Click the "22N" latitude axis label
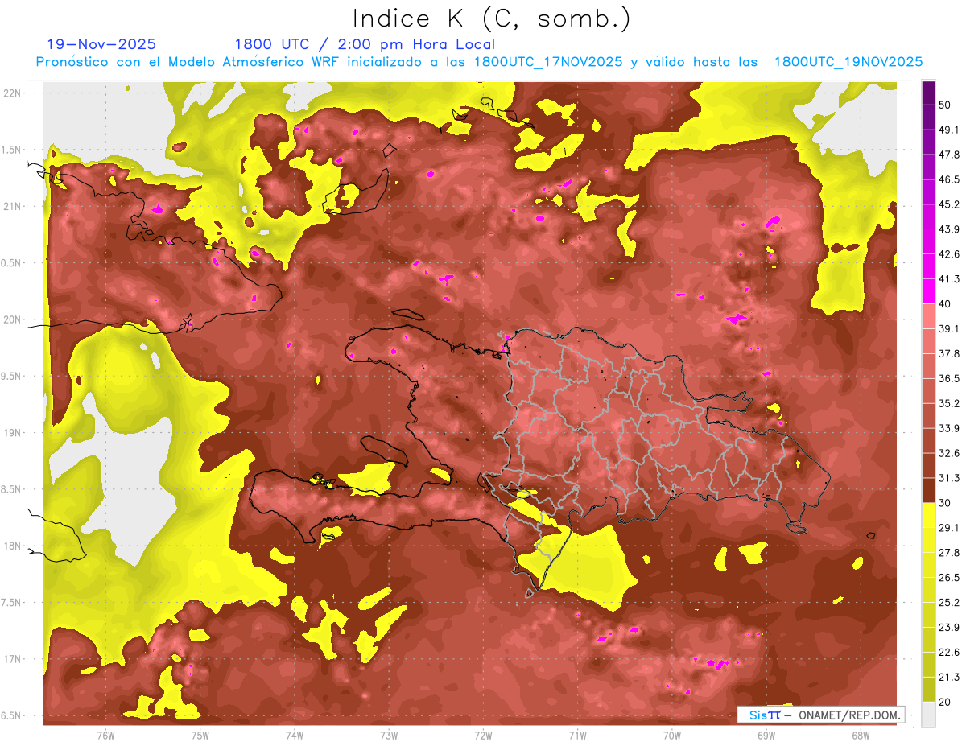 point(11,93)
